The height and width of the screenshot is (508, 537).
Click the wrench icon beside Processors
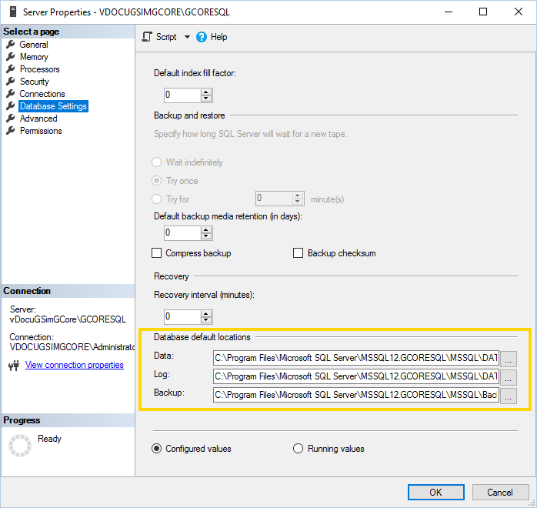[x=11, y=69]
